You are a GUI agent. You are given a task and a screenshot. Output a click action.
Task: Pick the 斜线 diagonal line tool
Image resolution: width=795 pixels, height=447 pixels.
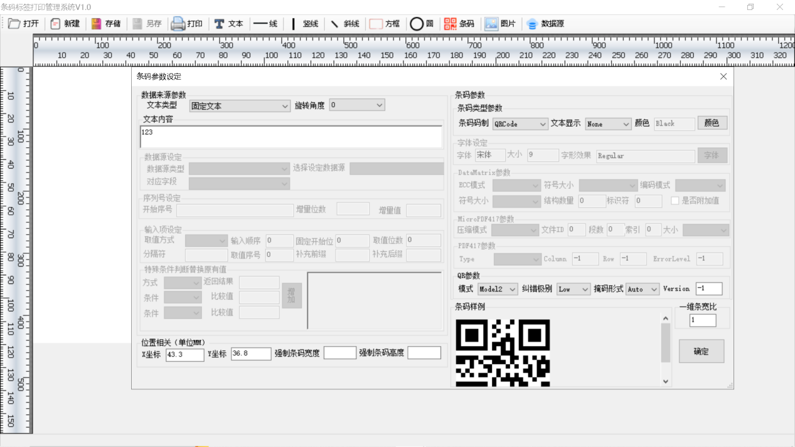(x=344, y=24)
